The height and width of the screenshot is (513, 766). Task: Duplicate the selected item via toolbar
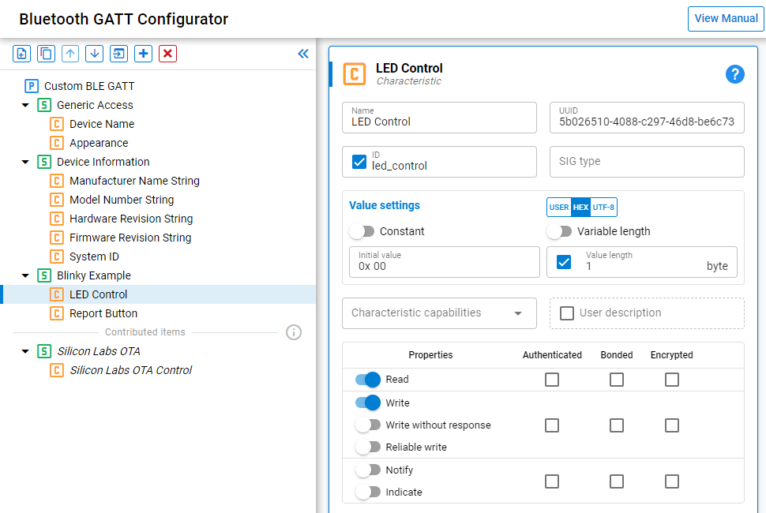tap(45, 54)
